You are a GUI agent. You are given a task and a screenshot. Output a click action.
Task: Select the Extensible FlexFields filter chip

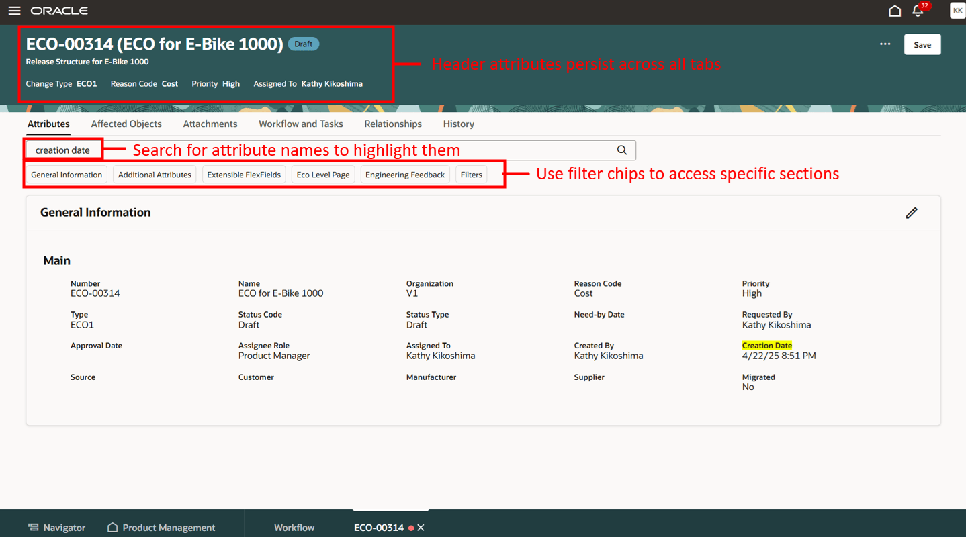tap(244, 175)
